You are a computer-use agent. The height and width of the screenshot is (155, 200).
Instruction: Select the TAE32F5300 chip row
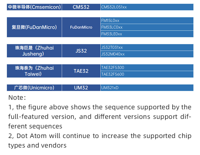(x=147, y=68)
